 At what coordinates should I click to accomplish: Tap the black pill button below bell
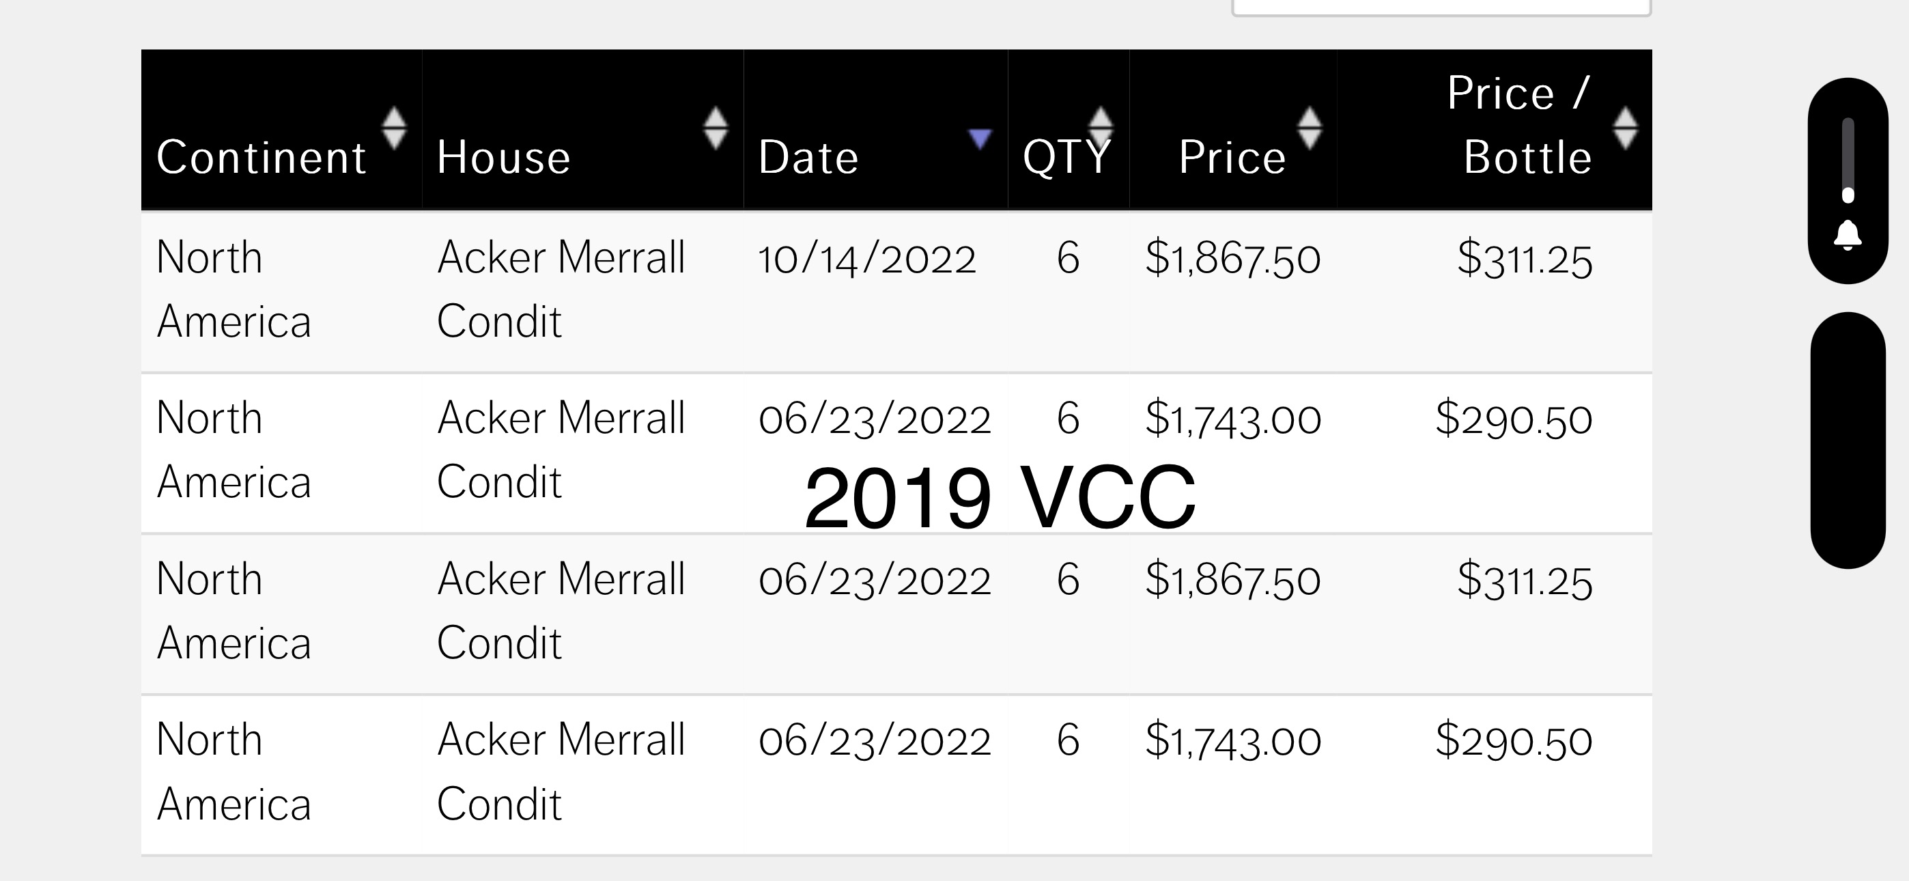click(1848, 440)
